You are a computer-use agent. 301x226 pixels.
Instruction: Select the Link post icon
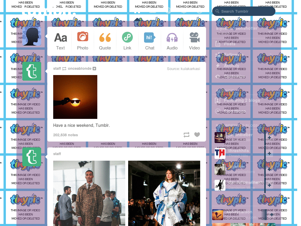click(127, 37)
